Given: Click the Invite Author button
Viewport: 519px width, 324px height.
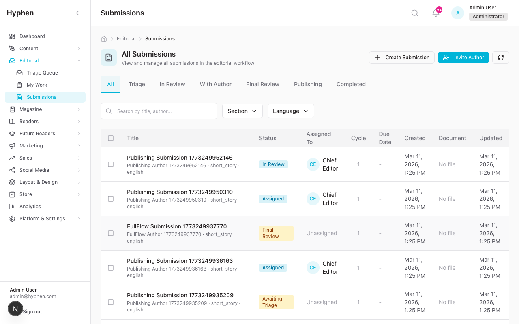Looking at the screenshot, I should tap(463, 58).
